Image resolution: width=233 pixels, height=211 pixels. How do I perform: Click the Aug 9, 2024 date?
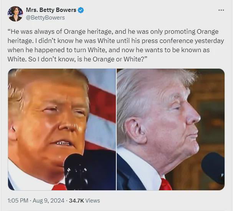pos(48,201)
